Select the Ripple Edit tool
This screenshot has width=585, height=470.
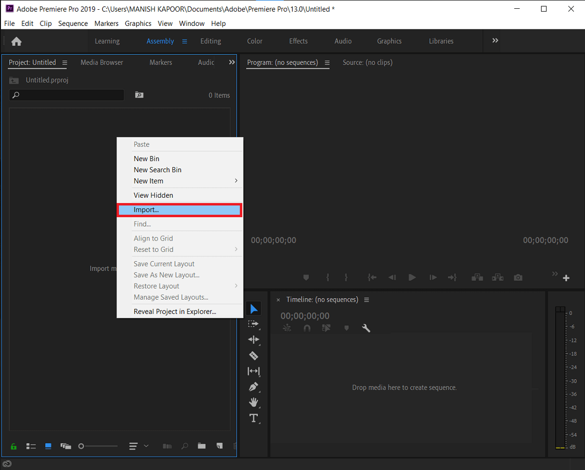253,340
